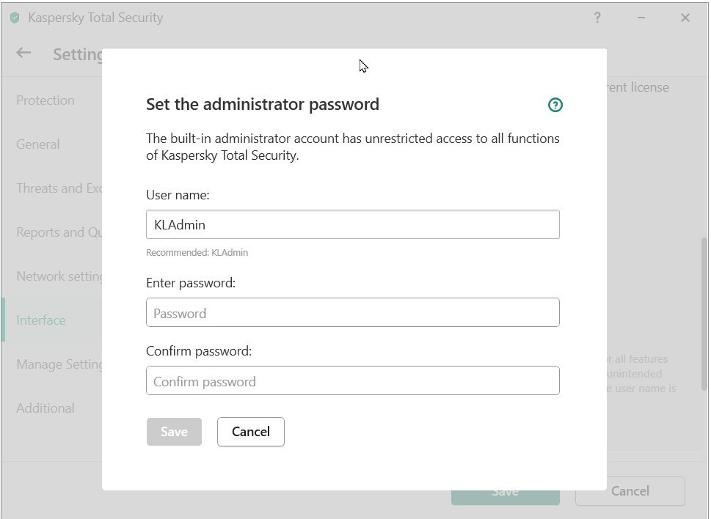
Task: Focus the Confirm password field
Action: [352, 381]
